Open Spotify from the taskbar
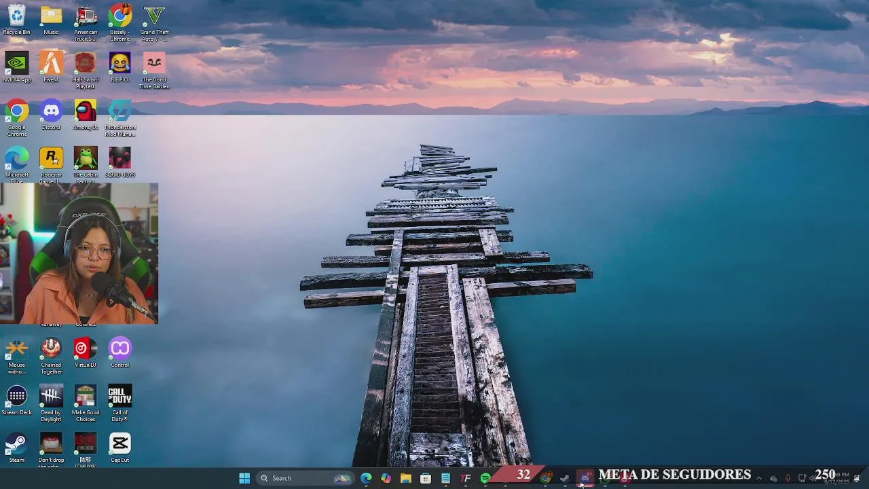The image size is (869, 489). pyautogui.click(x=485, y=478)
